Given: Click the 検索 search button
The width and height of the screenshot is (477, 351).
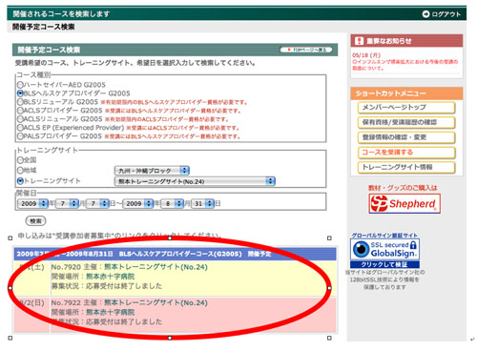Looking at the screenshot, I should click(35, 221).
